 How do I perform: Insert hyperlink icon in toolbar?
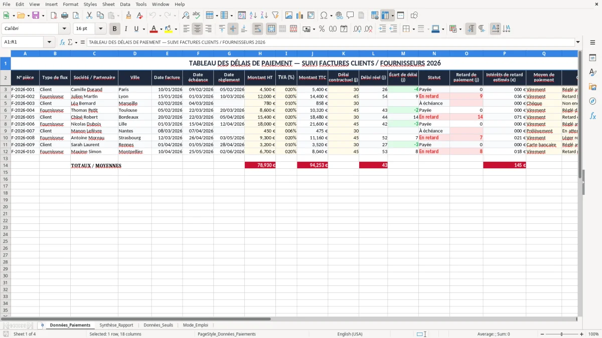pos(339,16)
